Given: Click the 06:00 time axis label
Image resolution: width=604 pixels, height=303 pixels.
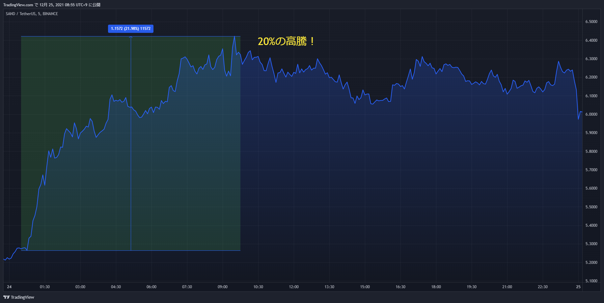Looking at the screenshot, I should tap(151, 287).
